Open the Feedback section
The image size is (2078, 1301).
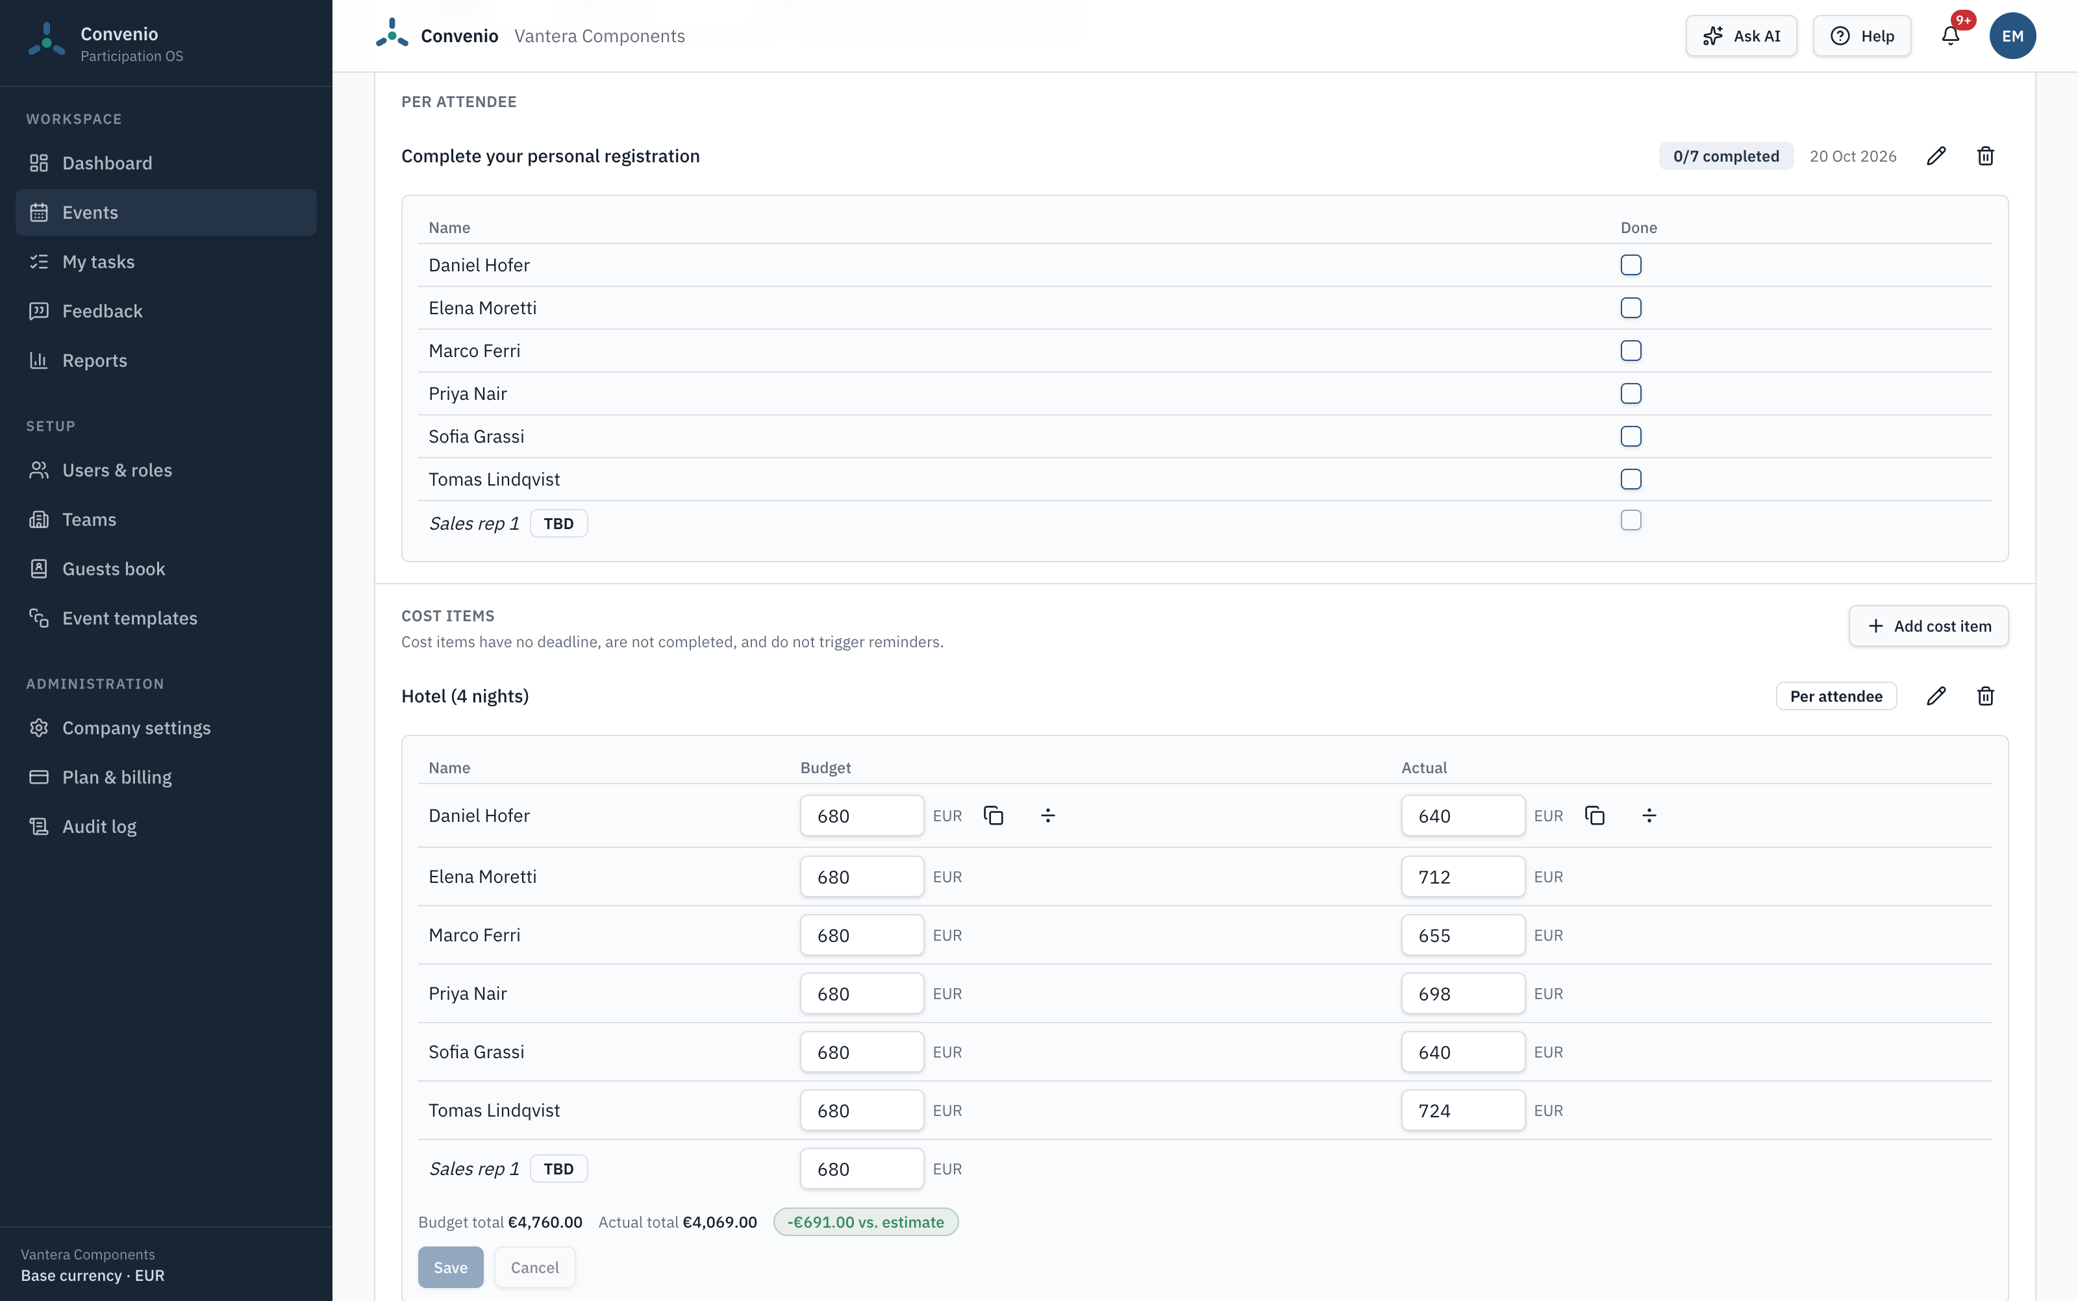166,310
